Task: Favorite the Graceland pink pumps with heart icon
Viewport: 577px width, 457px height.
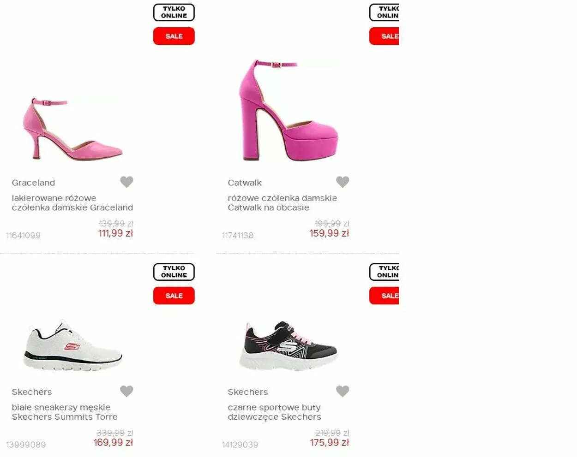Action: pyautogui.click(x=126, y=182)
